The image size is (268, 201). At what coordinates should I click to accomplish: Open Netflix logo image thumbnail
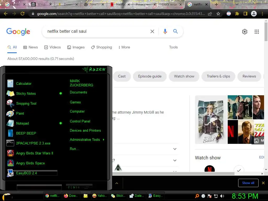pyautogui.click(x=233, y=132)
